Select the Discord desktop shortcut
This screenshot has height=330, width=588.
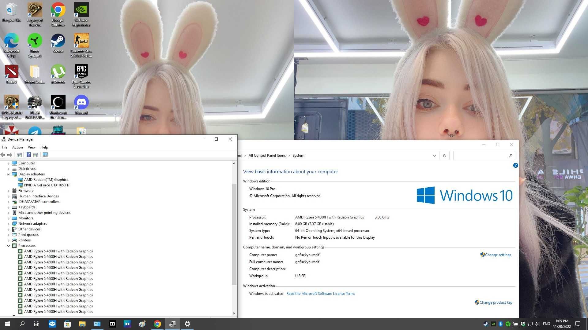[x=81, y=105]
